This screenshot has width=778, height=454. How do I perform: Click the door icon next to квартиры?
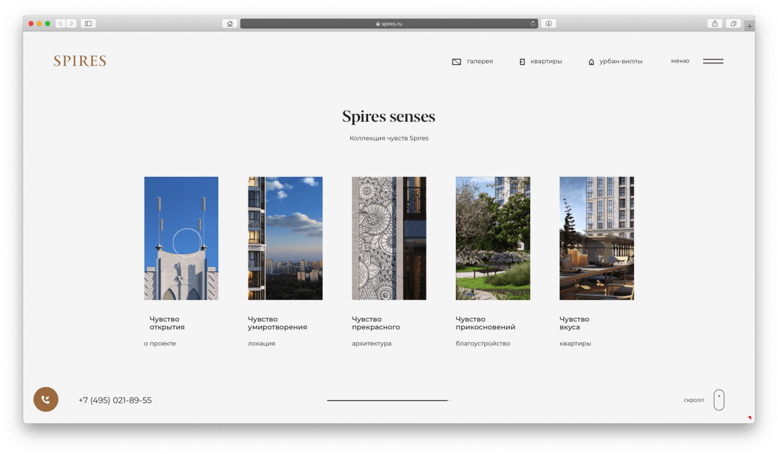(x=522, y=62)
